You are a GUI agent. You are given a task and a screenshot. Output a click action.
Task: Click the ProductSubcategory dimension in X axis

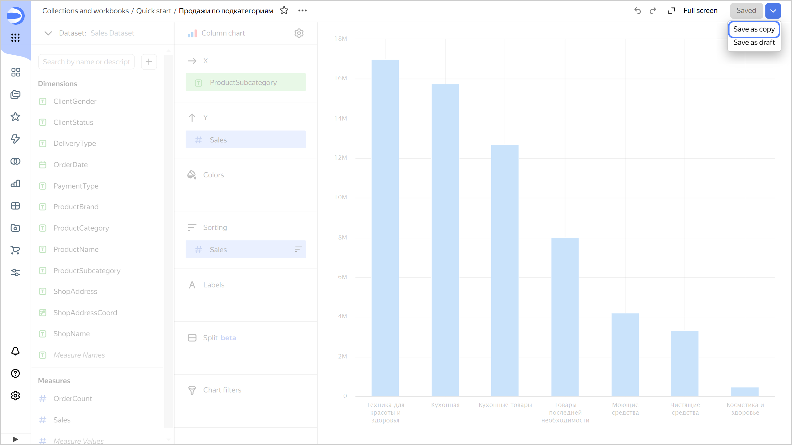pyautogui.click(x=246, y=83)
